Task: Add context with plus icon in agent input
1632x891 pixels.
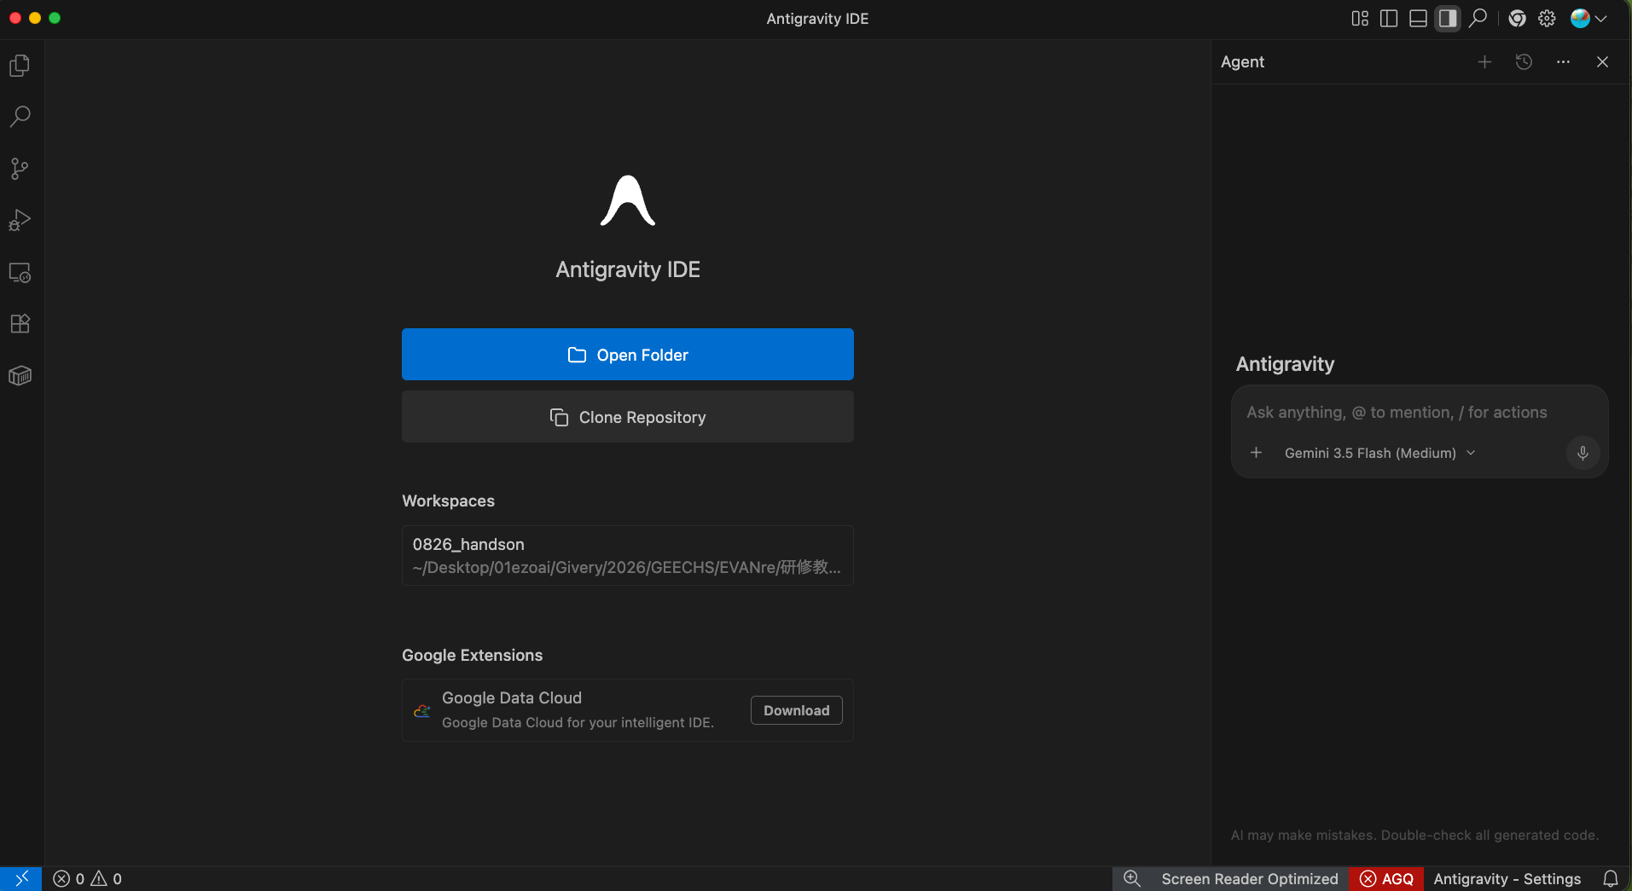Action: 1256,453
